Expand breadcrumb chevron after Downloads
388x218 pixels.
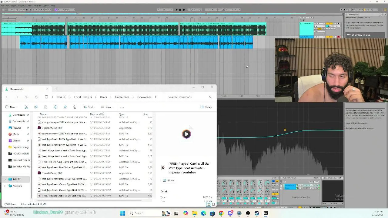click(156, 97)
